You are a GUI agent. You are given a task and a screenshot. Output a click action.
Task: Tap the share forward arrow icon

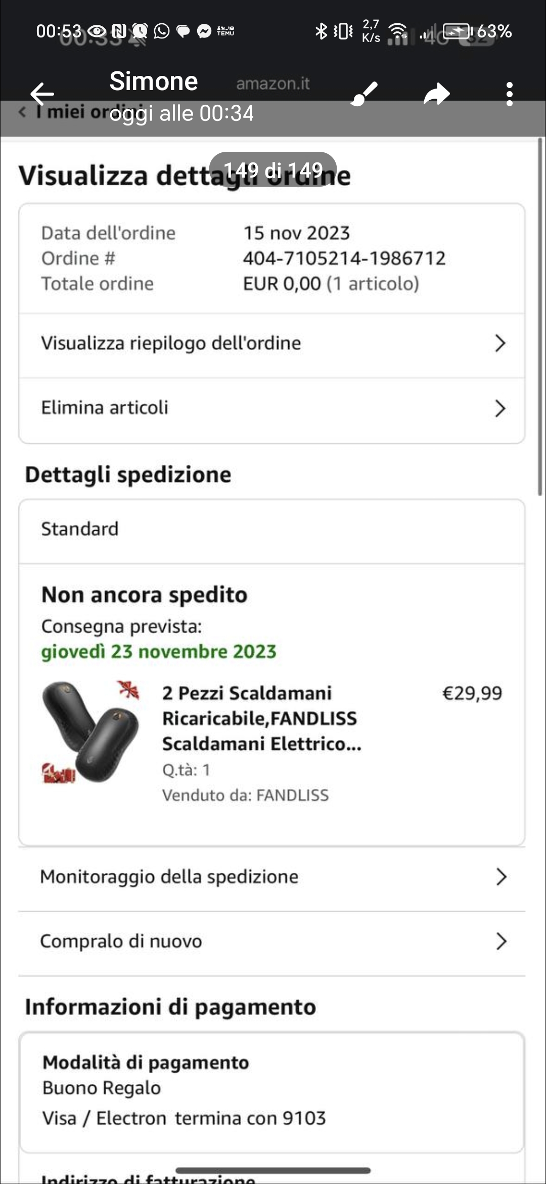pos(436,94)
